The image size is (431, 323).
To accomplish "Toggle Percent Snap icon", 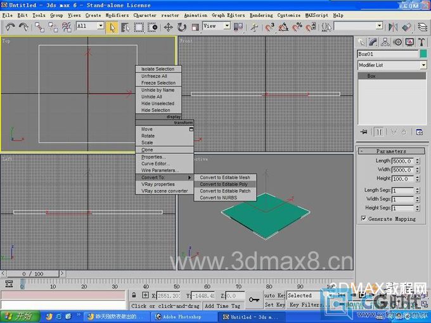I will click(x=297, y=27).
